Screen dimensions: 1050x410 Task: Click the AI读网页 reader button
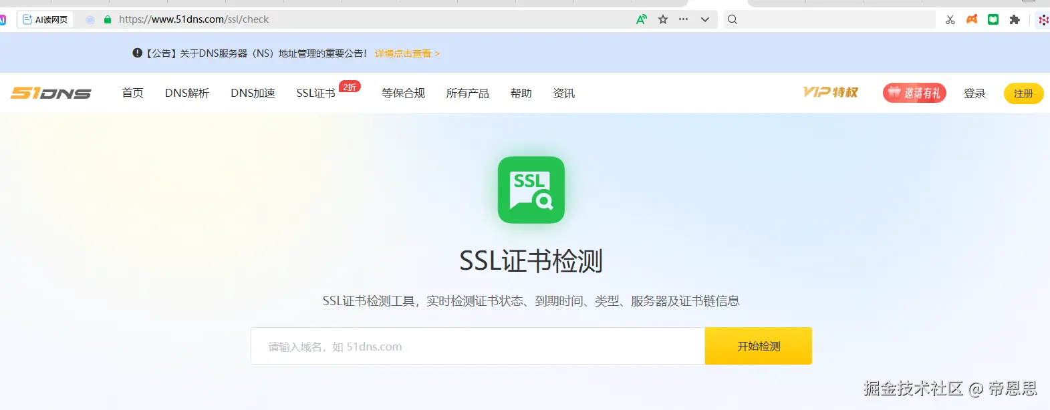coord(45,19)
